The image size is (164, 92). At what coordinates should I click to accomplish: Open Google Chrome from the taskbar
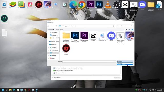coord(25,90)
